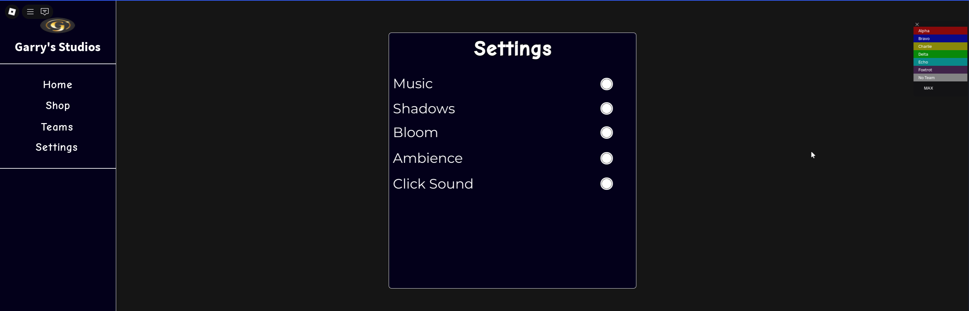Select the red Alpha team

[940, 31]
